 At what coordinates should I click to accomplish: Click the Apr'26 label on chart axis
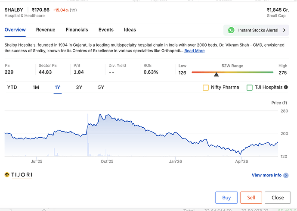click(241, 161)
